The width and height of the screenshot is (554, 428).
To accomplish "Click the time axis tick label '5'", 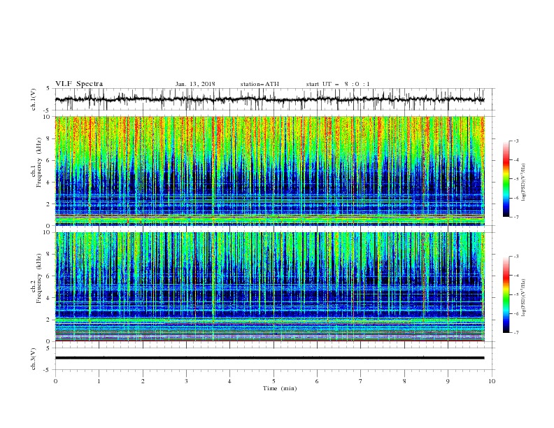I will point(274,381).
